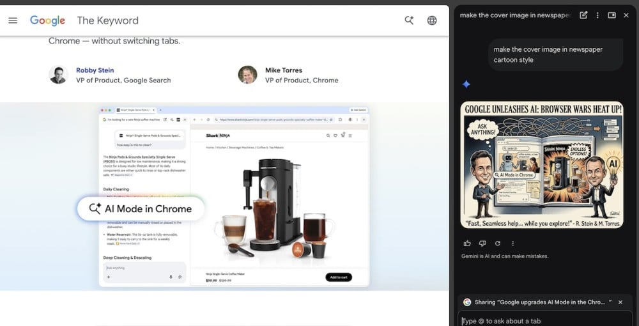This screenshot has height=326, width=639.
Task: Remove the shared tab from chat
Action: (620, 302)
